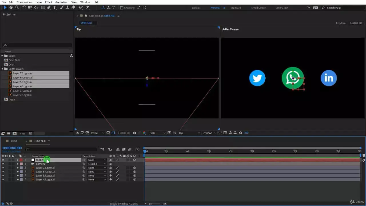366x206 pixels.
Task: Select the Selection arrow tool
Action: point(5,7)
